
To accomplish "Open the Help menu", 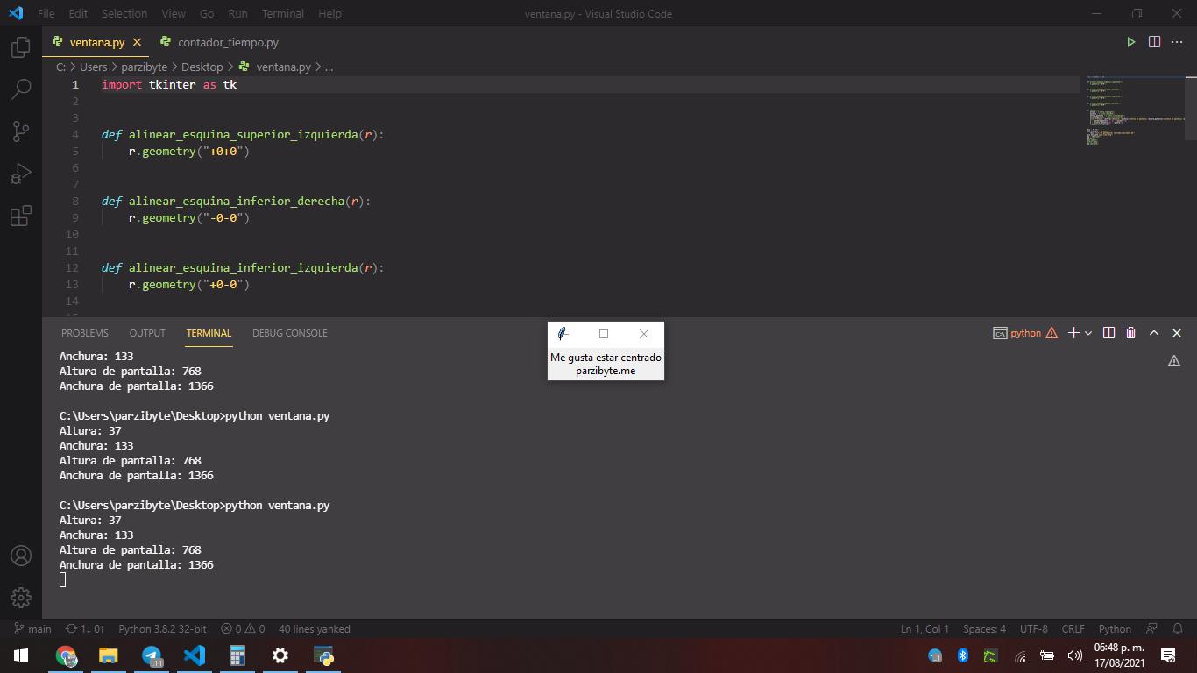I will pos(329,13).
